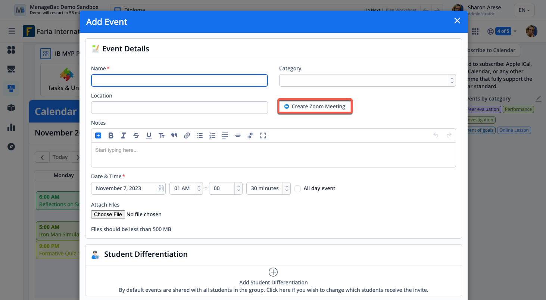
Task: Open the EN language menu
Action: (524, 10)
